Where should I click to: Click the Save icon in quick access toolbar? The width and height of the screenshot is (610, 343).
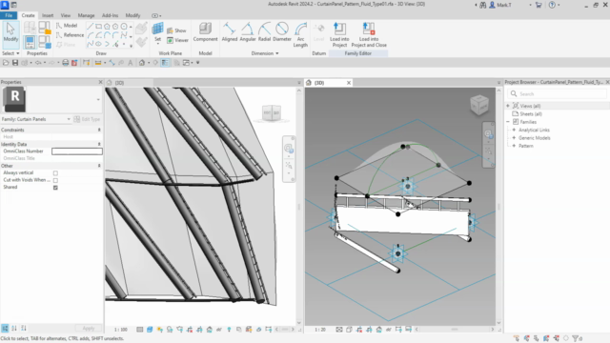(x=15, y=63)
